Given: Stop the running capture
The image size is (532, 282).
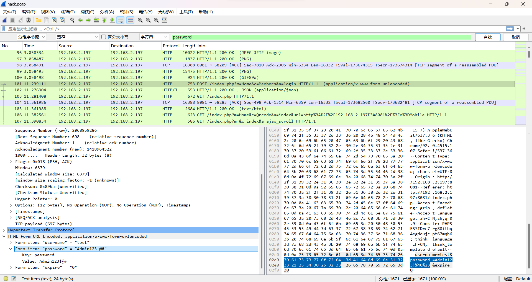Looking at the screenshot, I should 12,20.
